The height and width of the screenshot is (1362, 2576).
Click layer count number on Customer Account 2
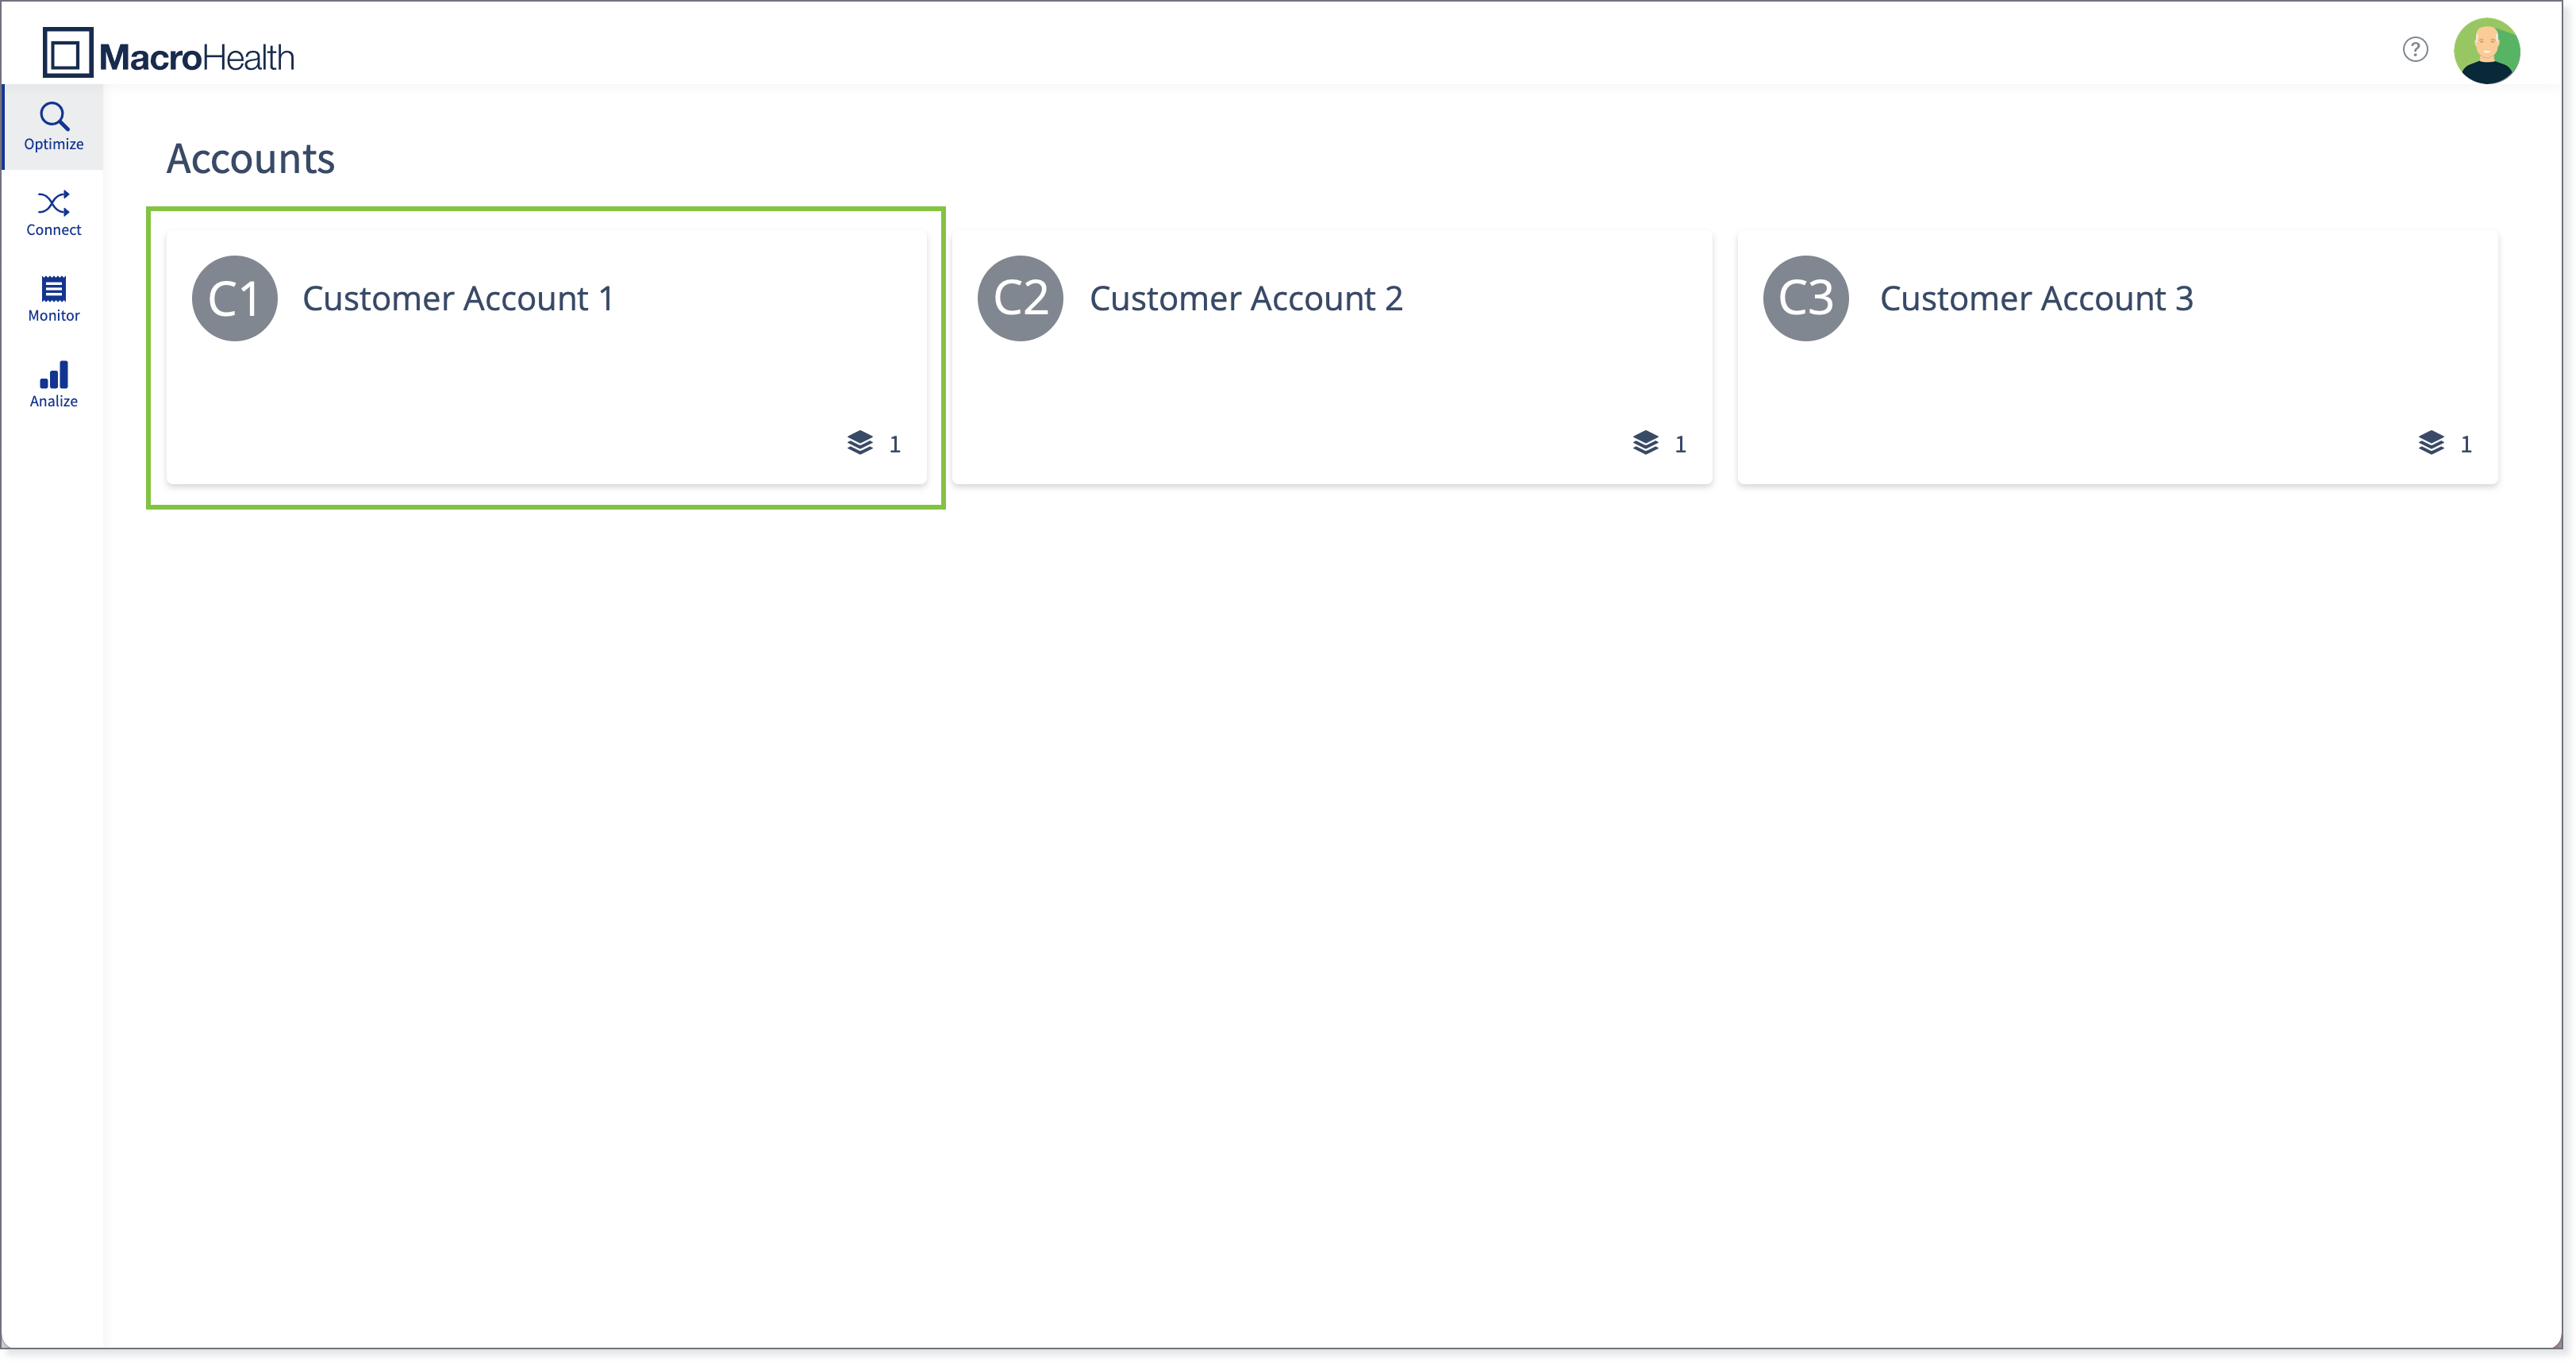tap(1680, 444)
